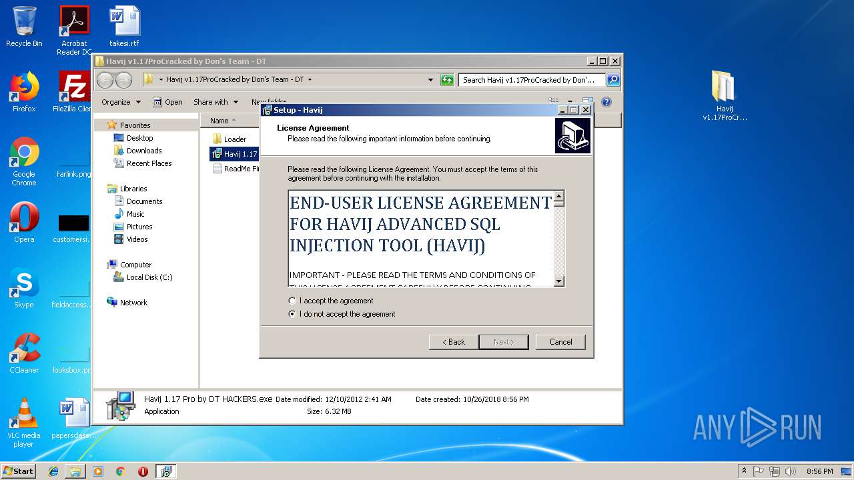Click the Internet Explorer taskbar icon
Image resolution: width=854 pixels, height=480 pixels.
(53, 471)
